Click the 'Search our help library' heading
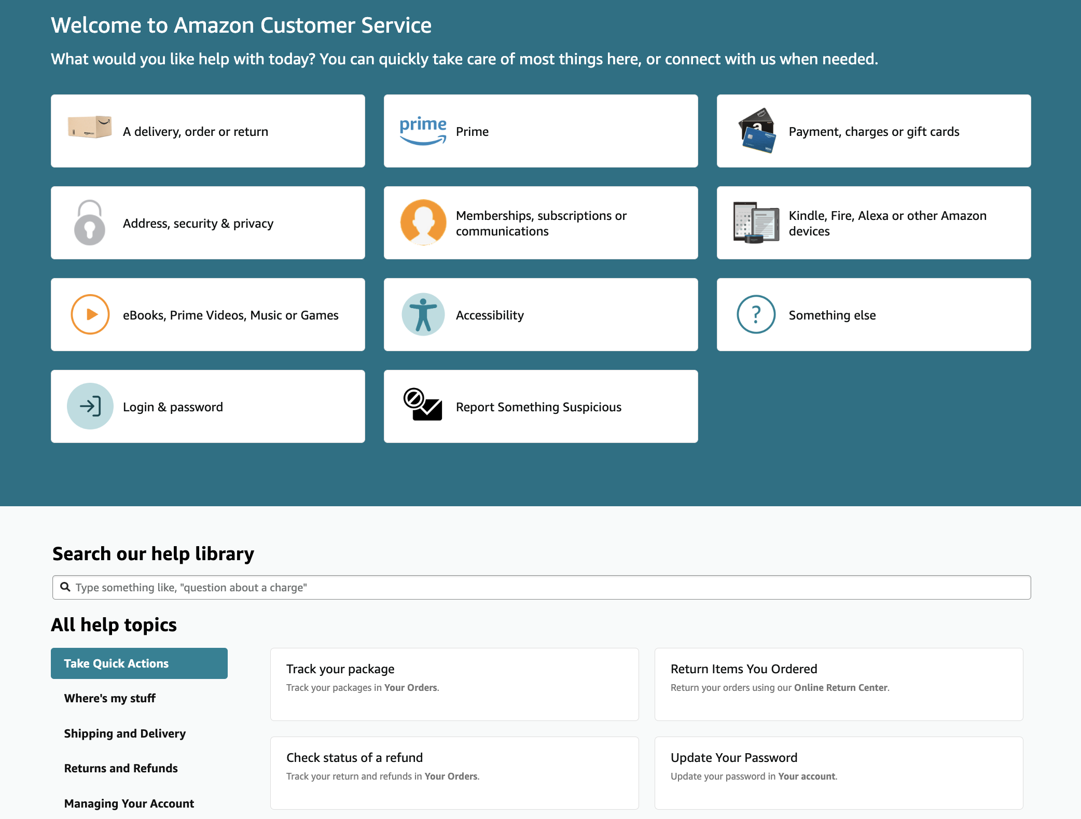The image size is (1081, 819). (154, 553)
